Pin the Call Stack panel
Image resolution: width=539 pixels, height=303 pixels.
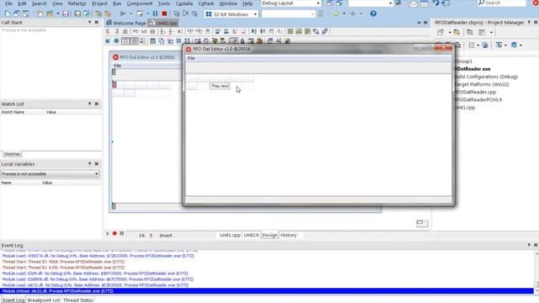[x=90, y=23]
